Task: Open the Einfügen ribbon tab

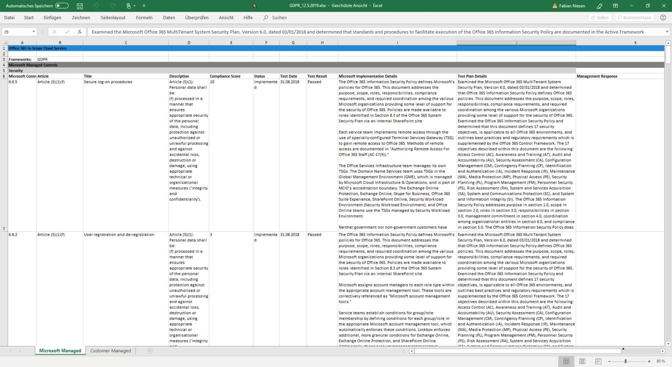Action: tap(52, 17)
